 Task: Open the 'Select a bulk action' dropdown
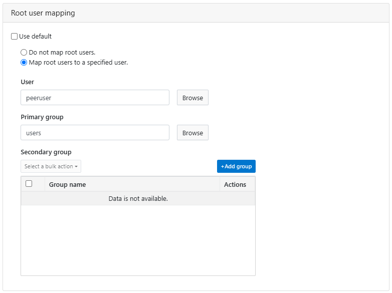pyautogui.click(x=51, y=166)
